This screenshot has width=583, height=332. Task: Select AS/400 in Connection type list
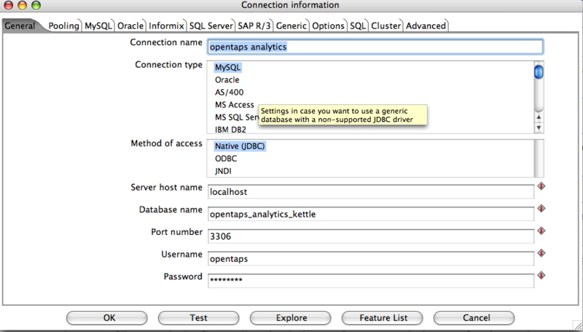point(230,93)
